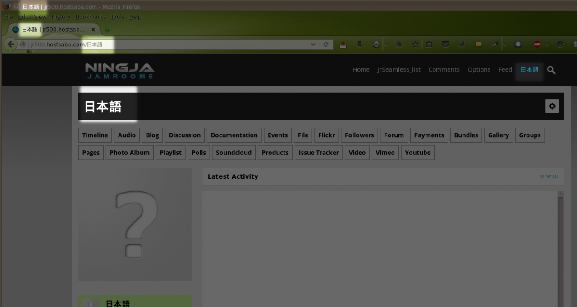This screenshot has height=307, width=577.
Task: Expand the eyedropper tool dropdown arrow
Action: [505, 45]
